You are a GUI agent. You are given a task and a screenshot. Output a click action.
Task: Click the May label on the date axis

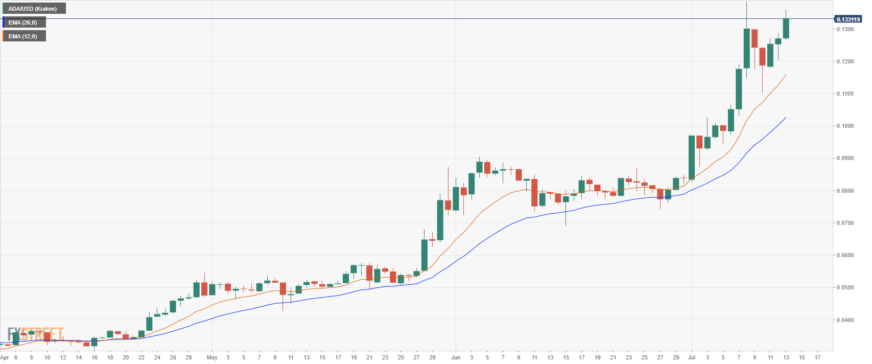[x=212, y=357]
